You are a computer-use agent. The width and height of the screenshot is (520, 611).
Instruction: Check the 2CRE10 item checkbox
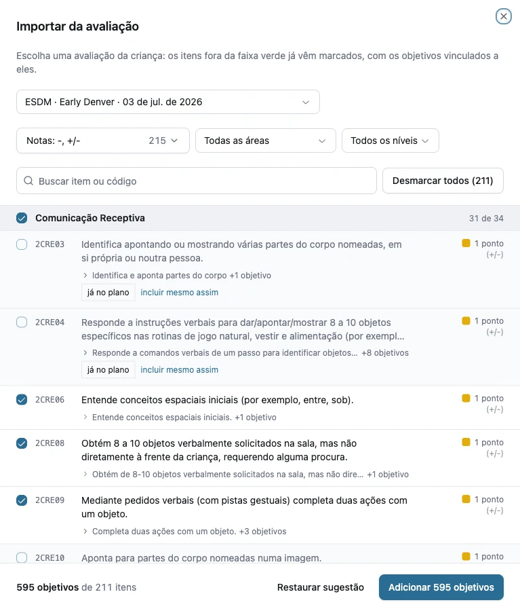[x=22, y=557]
